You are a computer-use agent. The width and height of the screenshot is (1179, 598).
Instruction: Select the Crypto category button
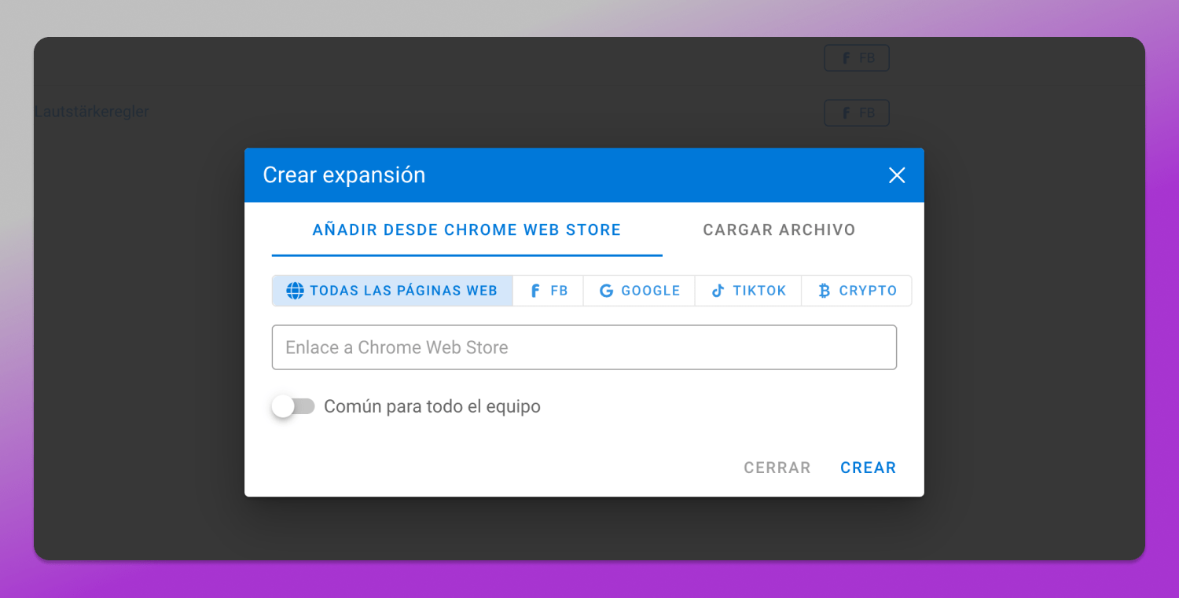click(x=857, y=291)
